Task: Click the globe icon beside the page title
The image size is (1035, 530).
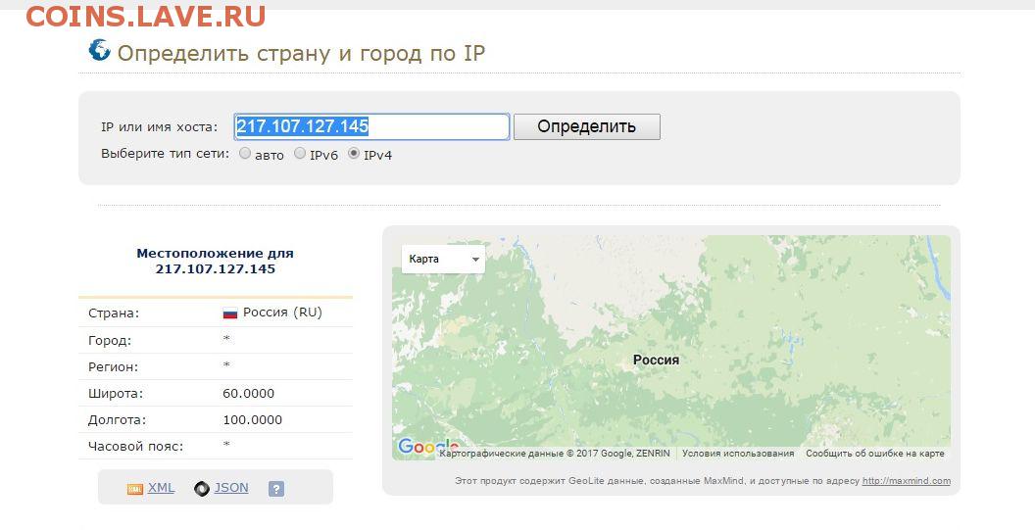Action: pos(100,50)
